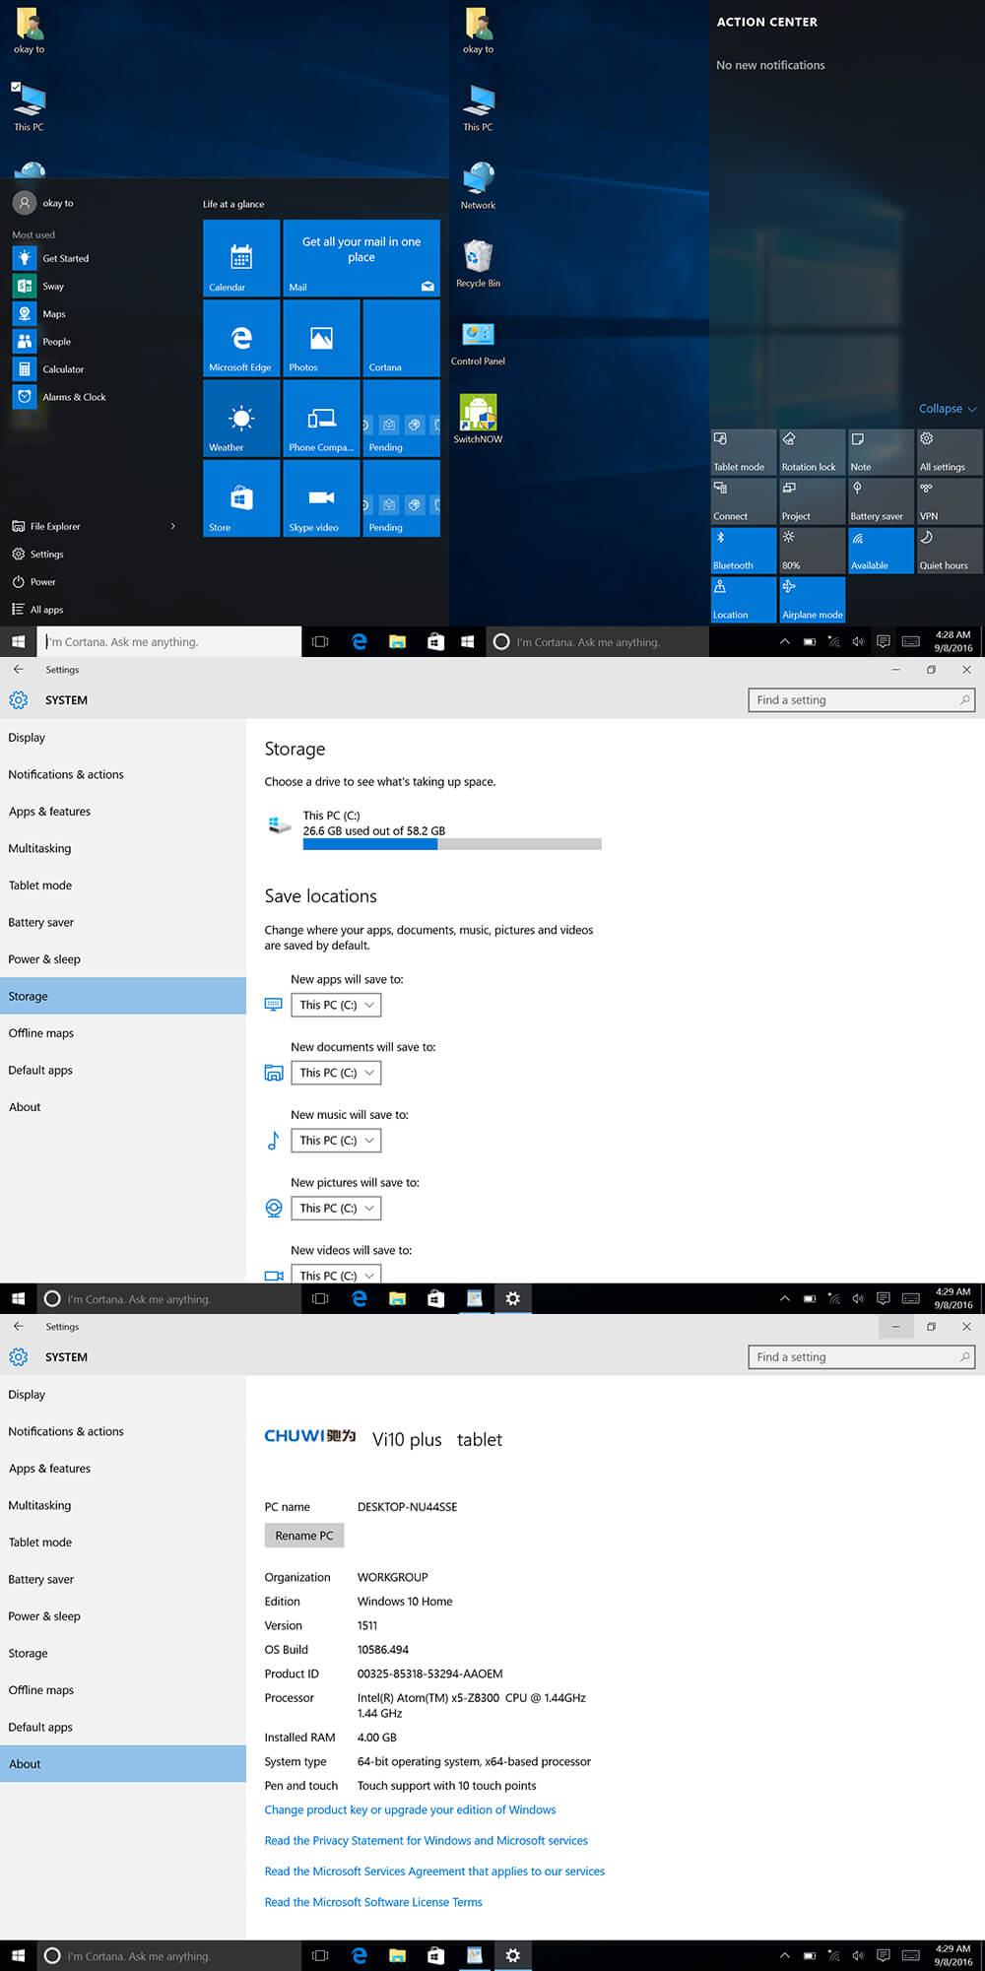Open the Weather tile

point(241,418)
